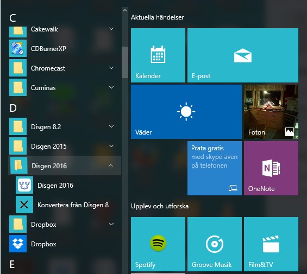307x274 pixels.
Task: Launch Disgen 2016 via its family tree icon
Action: coord(24,185)
